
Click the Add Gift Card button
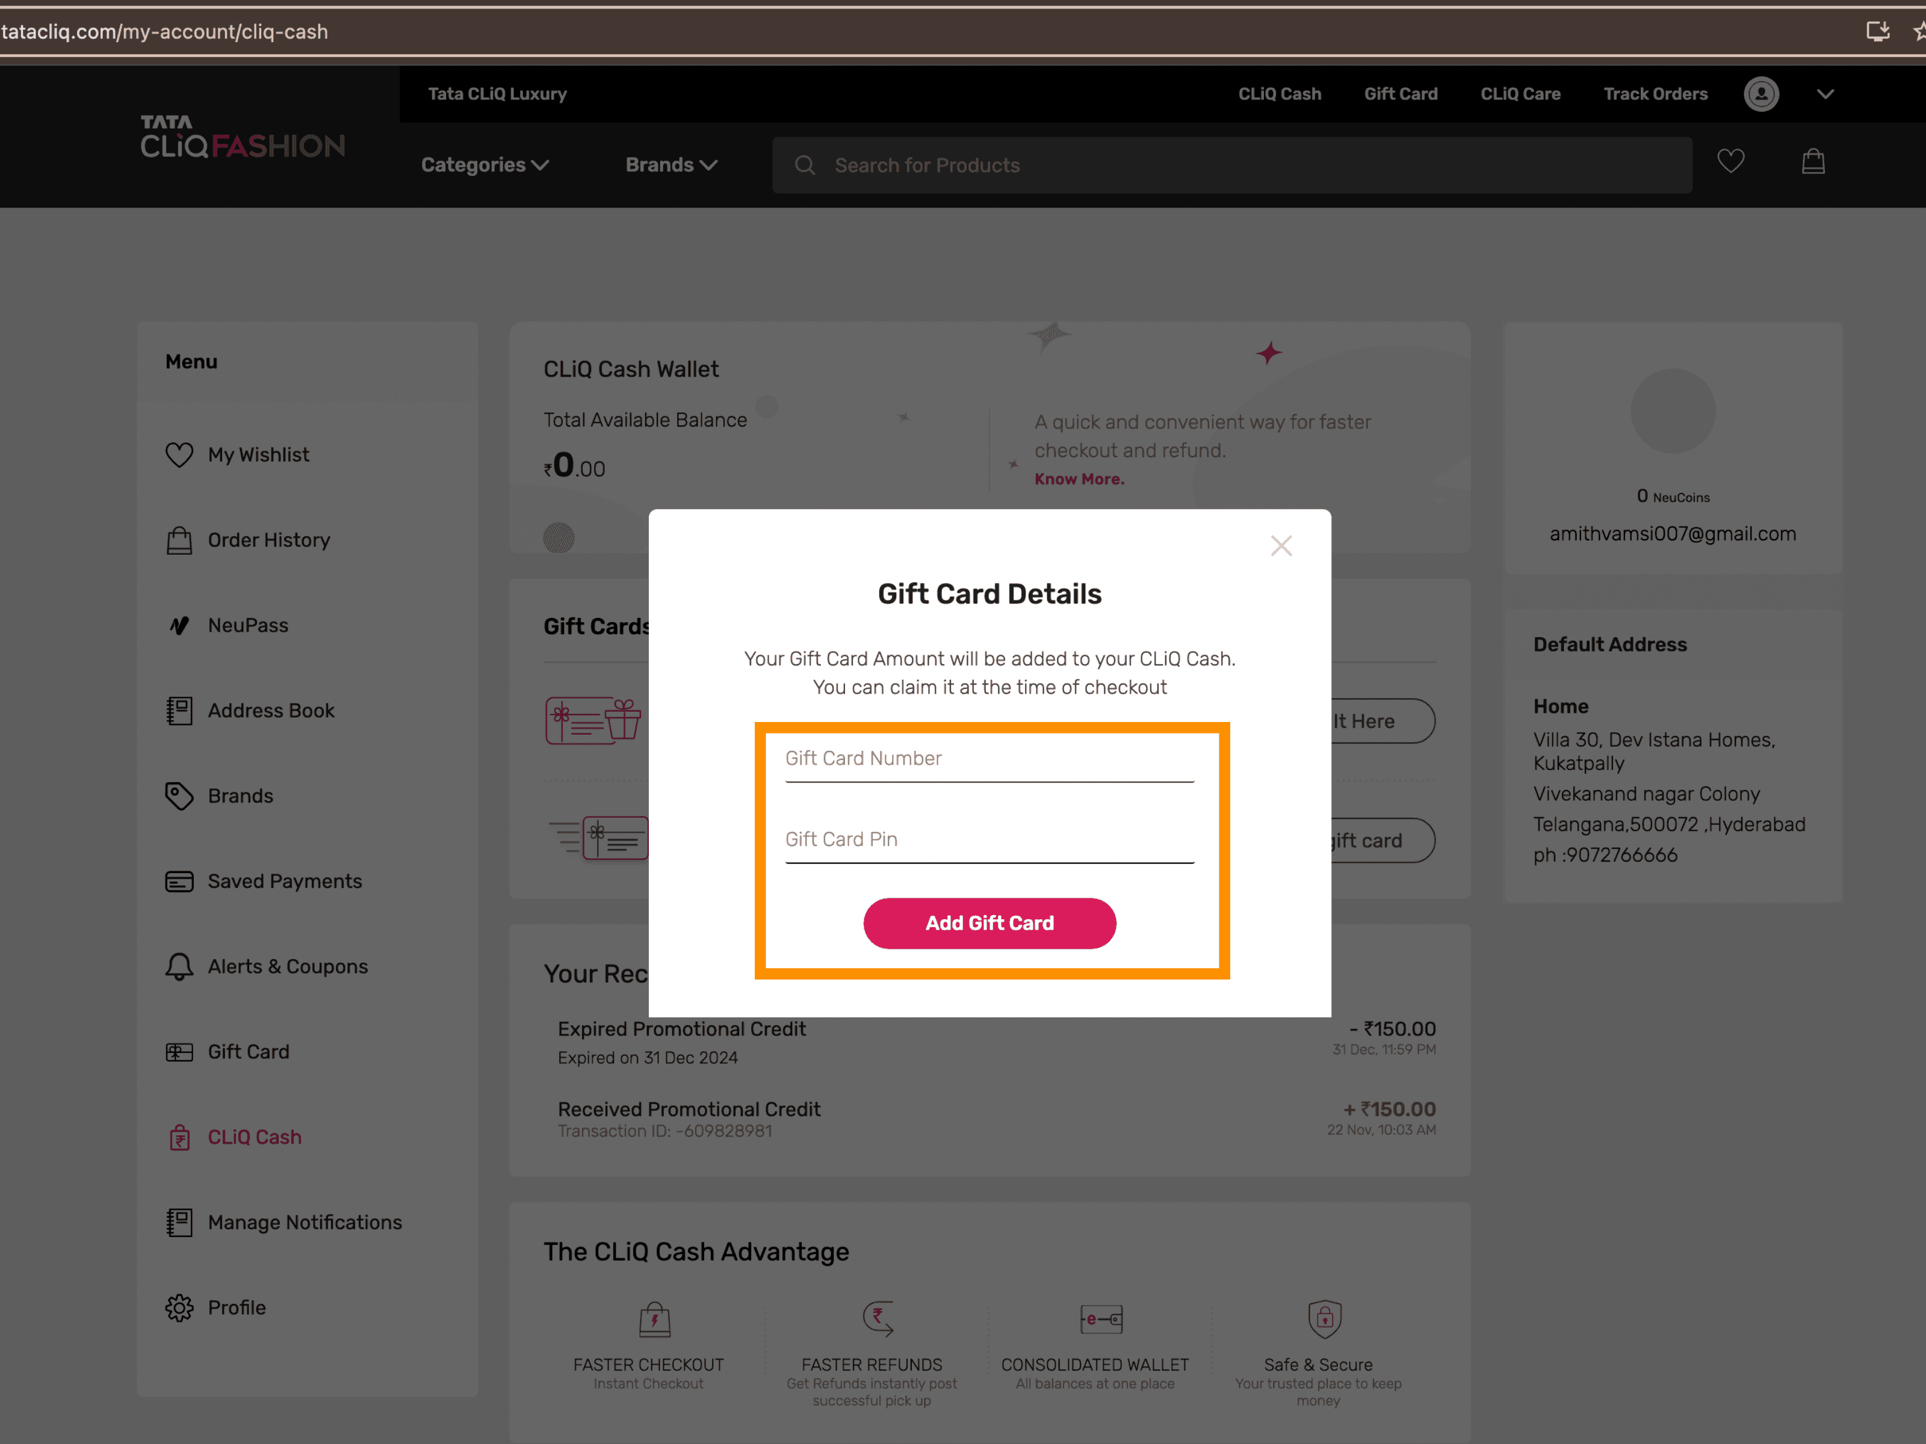[989, 922]
